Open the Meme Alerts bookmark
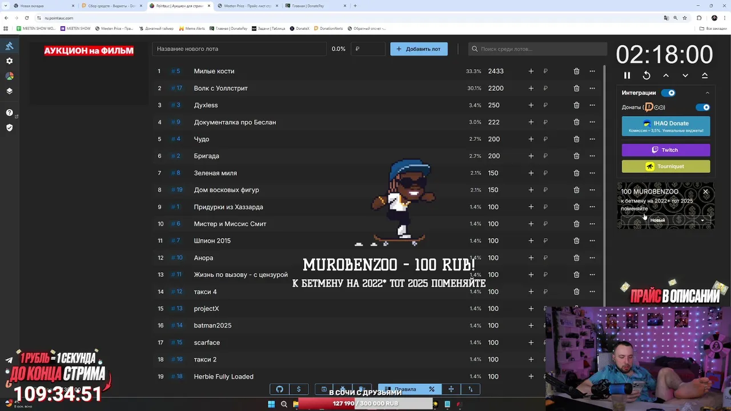731x411 pixels. (x=192, y=29)
